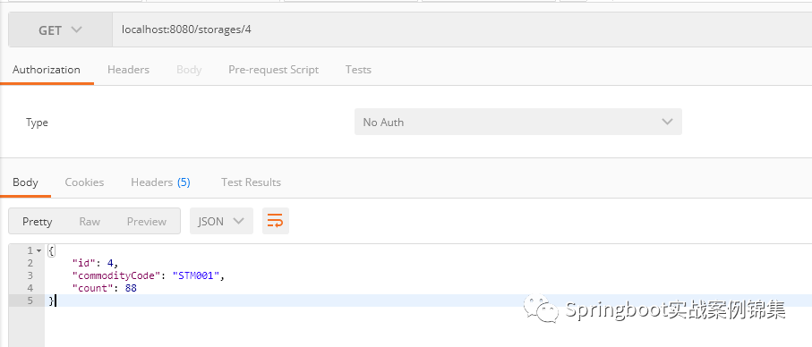Switch to Preview view mode

point(147,221)
